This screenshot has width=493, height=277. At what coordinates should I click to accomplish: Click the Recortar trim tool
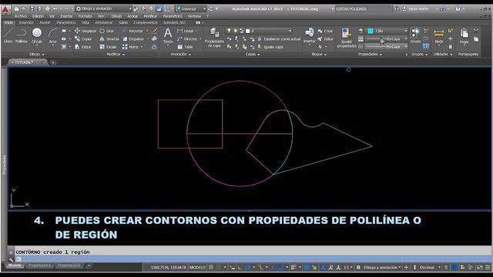[133, 31]
